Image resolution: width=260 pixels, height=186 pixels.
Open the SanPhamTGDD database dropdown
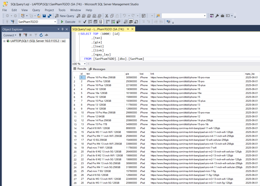click(55, 22)
